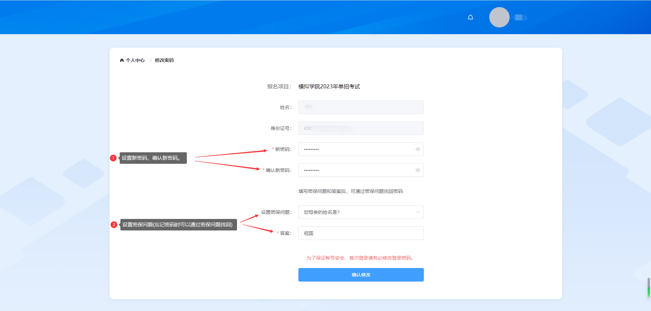Toggle visibility of the new password
This screenshot has width=651, height=311.
click(x=418, y=149)
